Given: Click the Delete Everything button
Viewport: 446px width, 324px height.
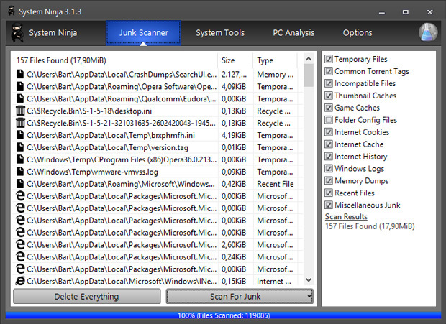Looking at the screenshot, I should [87, 297].
